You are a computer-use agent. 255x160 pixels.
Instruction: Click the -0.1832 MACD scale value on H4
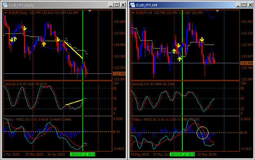click(x=246, y=149)
